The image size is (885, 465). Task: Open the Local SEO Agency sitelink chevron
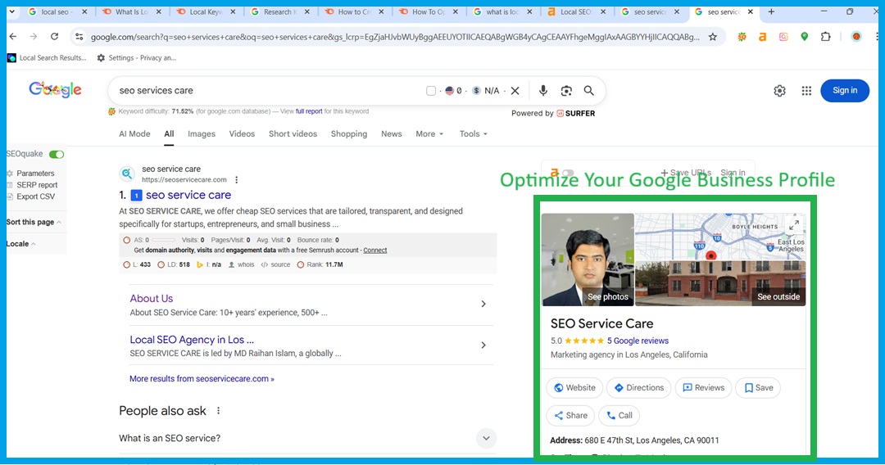[x=483, y=345]
